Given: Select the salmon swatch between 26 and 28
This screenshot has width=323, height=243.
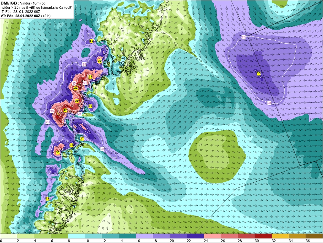Looking at the screenshot, I should tap(229, 236).
